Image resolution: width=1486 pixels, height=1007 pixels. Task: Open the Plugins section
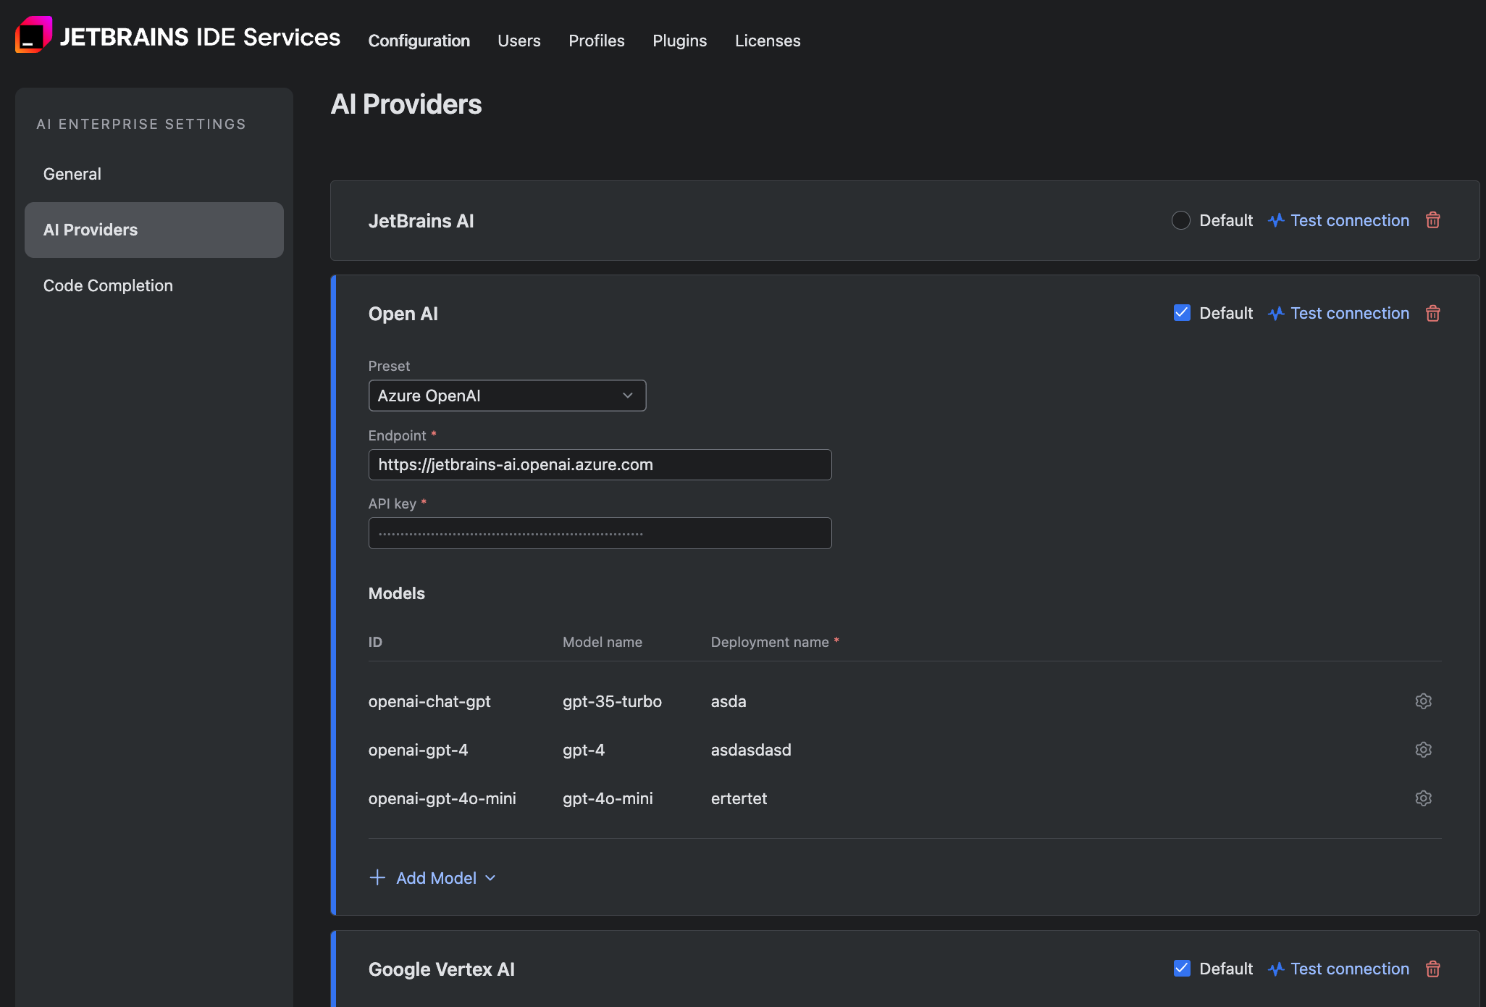(x=679, y=41)
